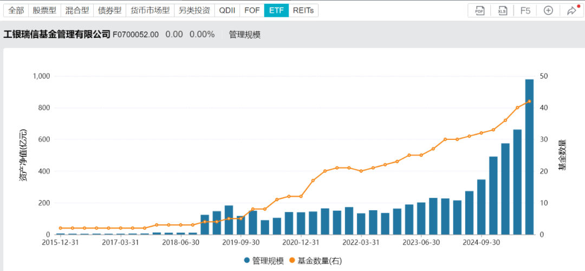The height and width of the screenshot is (271, 585).
Task: Click the active ETF tab
Action: [276, 10]
